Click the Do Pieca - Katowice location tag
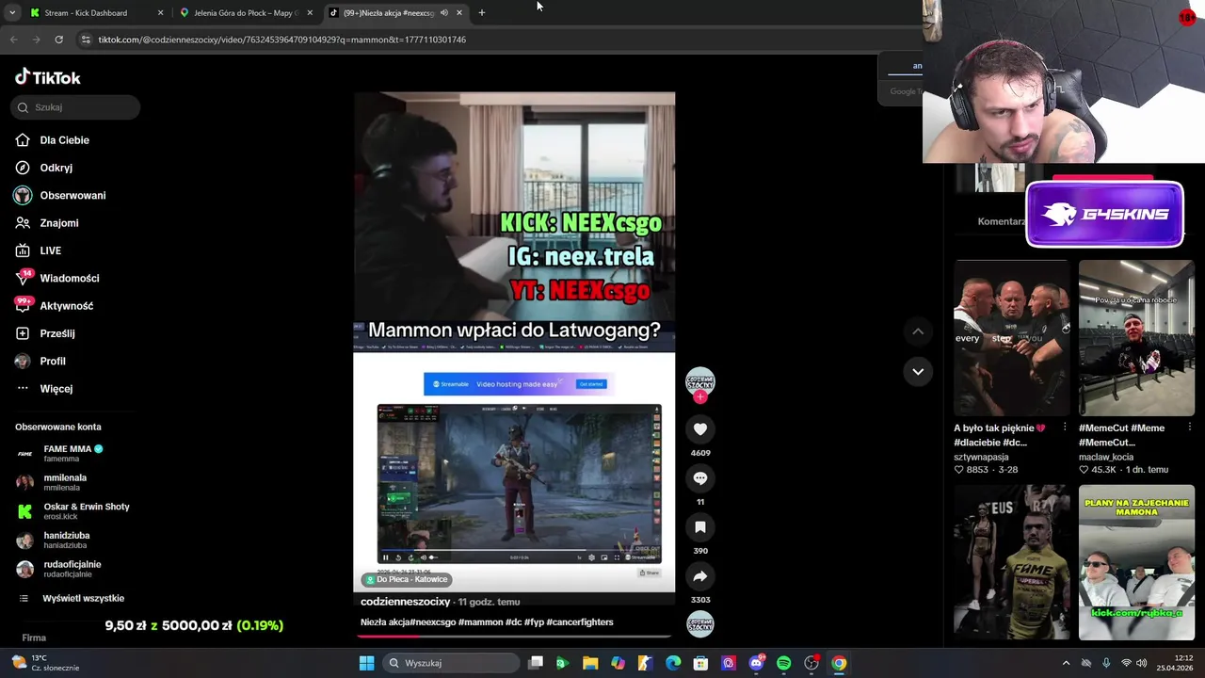The width and height of the screenshot is (1205, 678). 407,579
